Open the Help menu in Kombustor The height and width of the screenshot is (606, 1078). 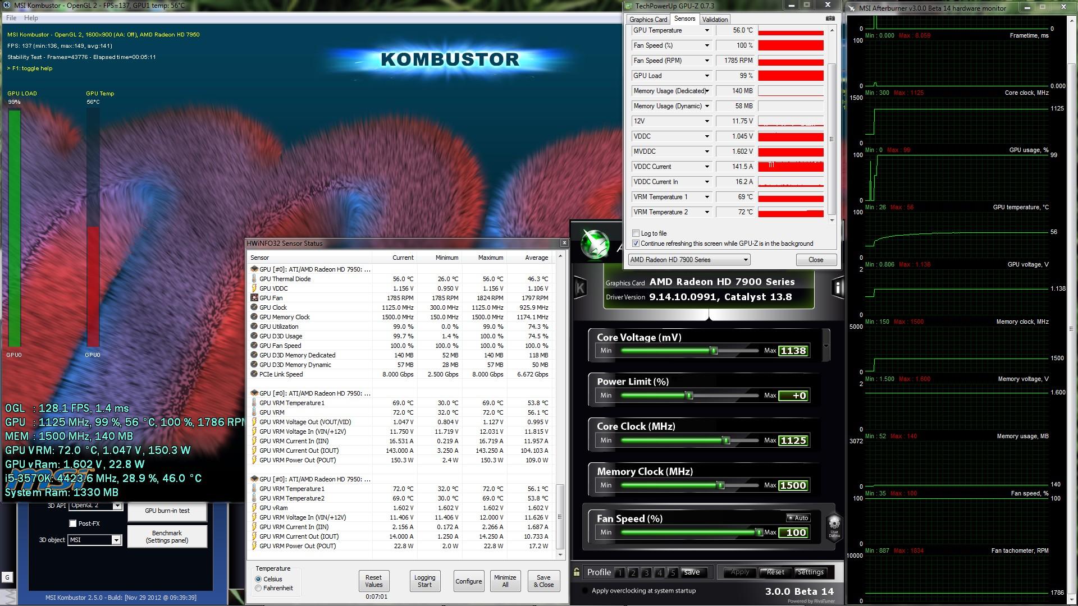click(x=31, y=18)
